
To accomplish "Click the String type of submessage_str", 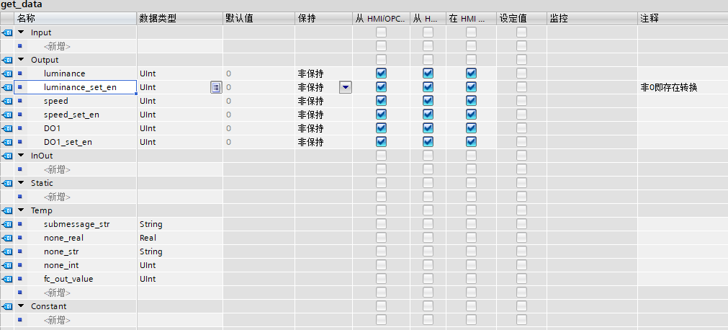I will pos(151,224).
